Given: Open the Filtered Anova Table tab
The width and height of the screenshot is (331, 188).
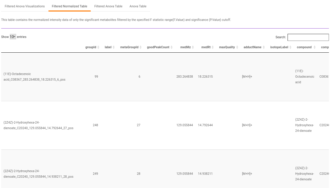Looking at the screenshot, I should (x=108, y=6).
